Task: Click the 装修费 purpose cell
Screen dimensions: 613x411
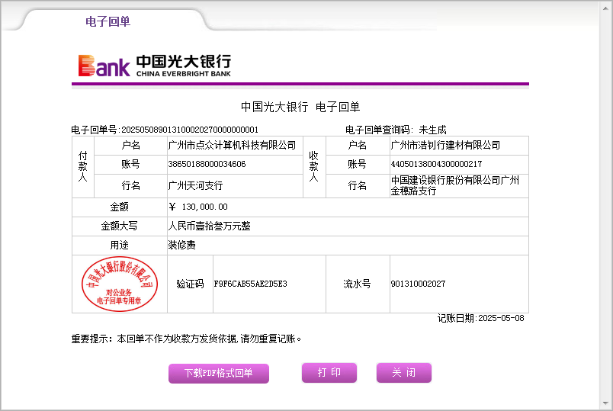Action: (181, 246)
